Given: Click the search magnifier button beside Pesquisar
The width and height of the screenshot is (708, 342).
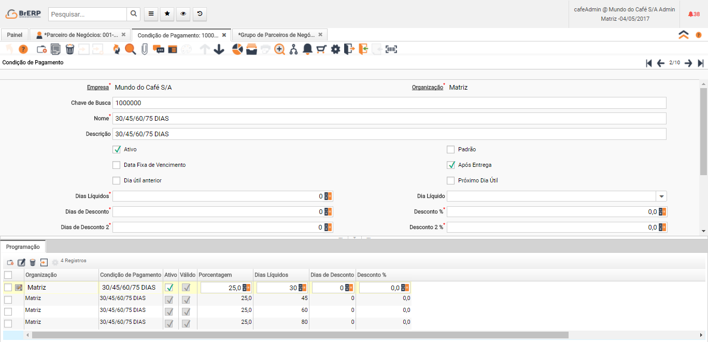Looking at the screenshot, I should (134, 14).
